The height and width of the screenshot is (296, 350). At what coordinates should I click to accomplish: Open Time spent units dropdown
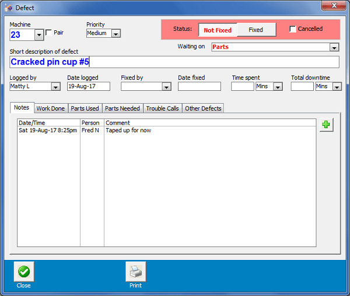(x=278, y=86)
